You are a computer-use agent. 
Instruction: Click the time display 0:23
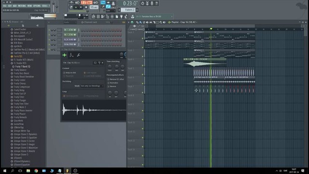[130, 3]
